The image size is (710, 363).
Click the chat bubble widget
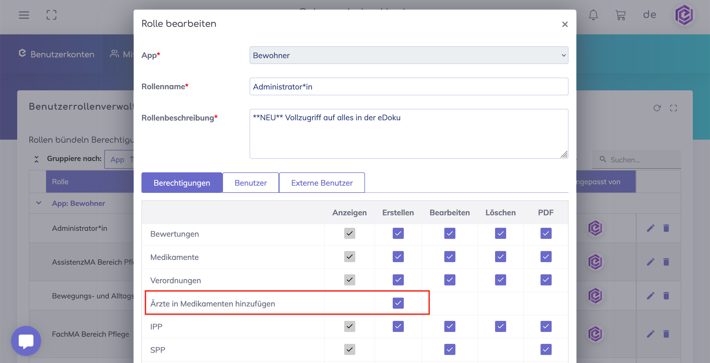(x=26, y=341)
